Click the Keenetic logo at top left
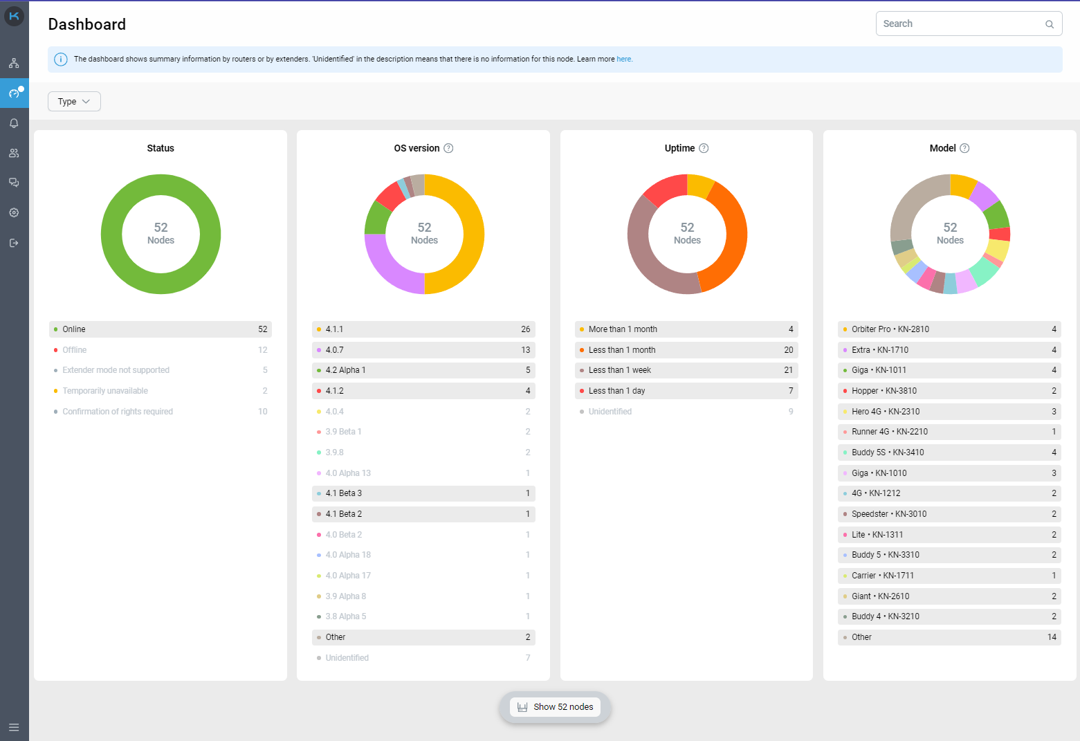This screenshot has width=1080, height=741. [14, 16]
